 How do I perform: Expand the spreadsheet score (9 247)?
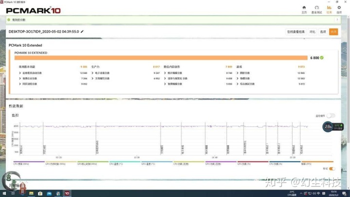(x=92, y=73)
